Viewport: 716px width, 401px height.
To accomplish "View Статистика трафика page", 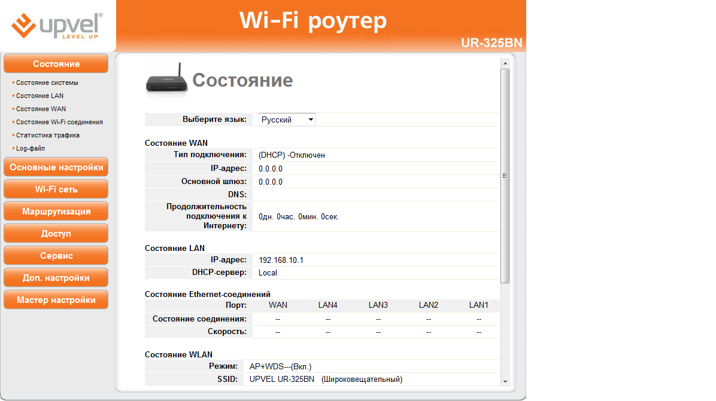I will pos(48,135).
